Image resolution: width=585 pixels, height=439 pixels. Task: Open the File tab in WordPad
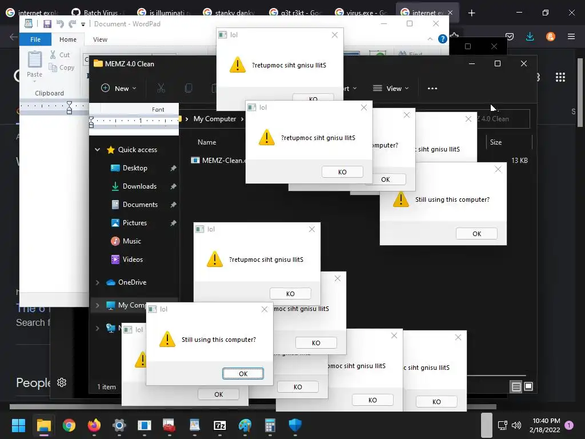pyautogui.click(x=35, y=39)
